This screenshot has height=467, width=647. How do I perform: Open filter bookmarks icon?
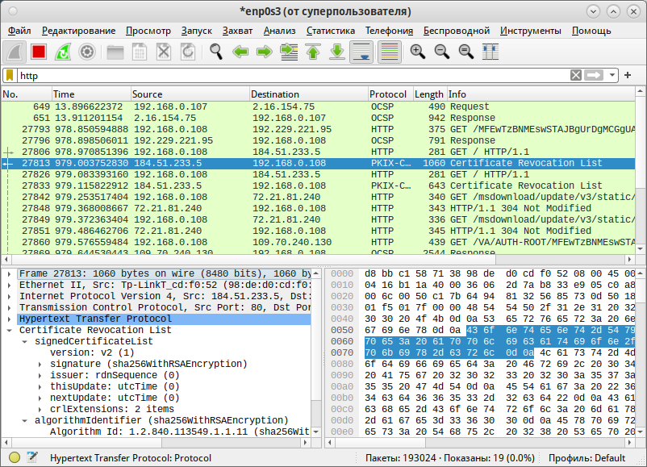point(10,75)
